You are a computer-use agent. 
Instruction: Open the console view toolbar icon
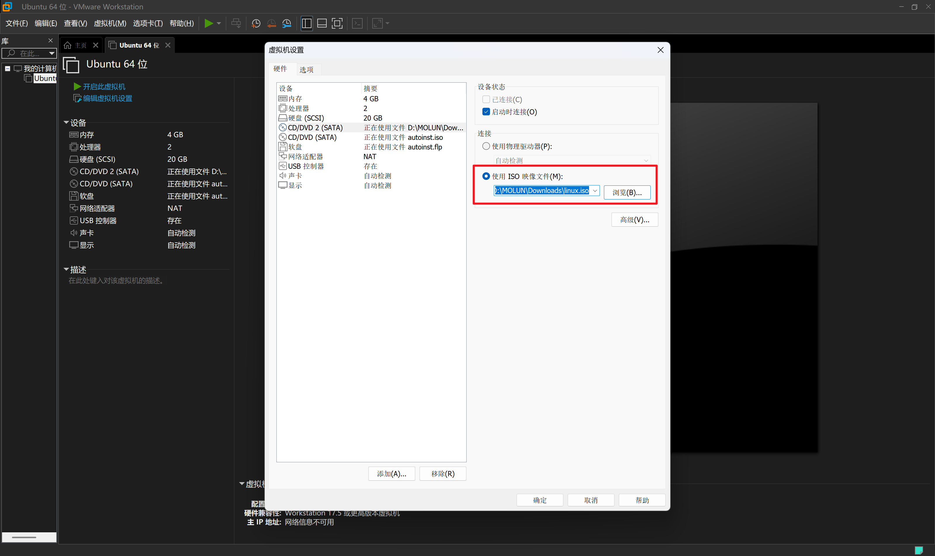click(357, 23)
